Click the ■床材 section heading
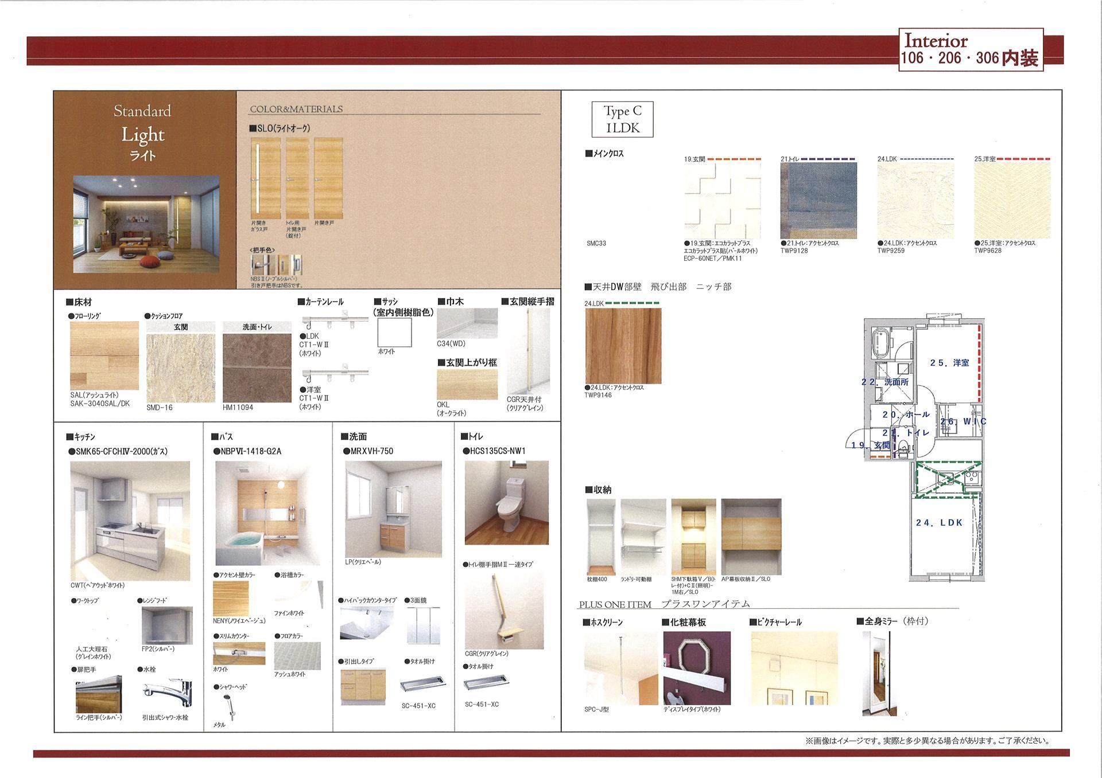This screenshot has height=778, width=1102. pyautogui.click(x=79, y=302)
